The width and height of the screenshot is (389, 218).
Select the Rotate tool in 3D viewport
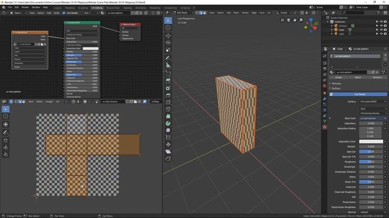pos(168,43)
